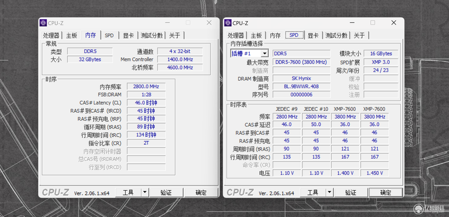Close the left CPU-Z memory window
The width and height of the screenshot is (449, 217).
click(209, 22)
